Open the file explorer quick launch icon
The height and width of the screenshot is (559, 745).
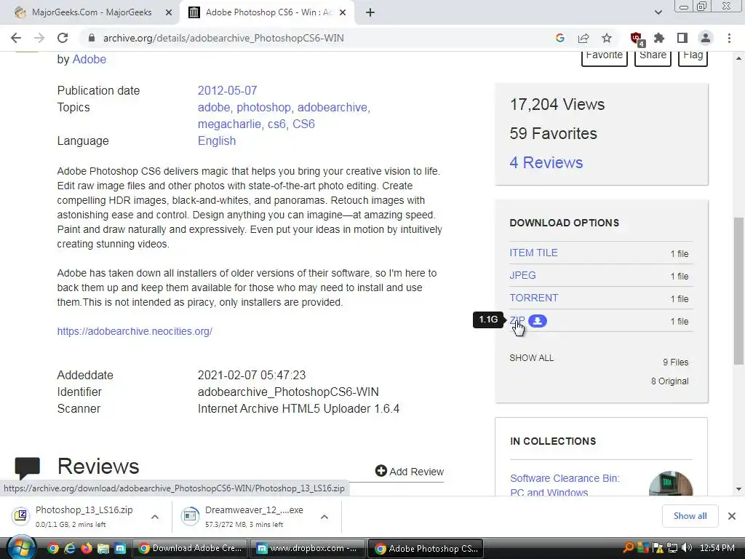[x=103, y=549]
